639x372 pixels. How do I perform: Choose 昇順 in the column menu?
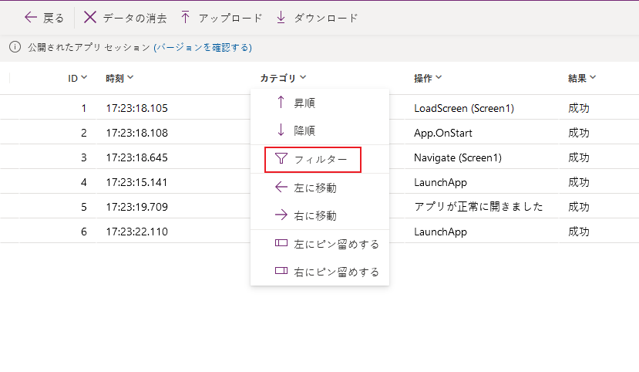[x=320, y=103]
